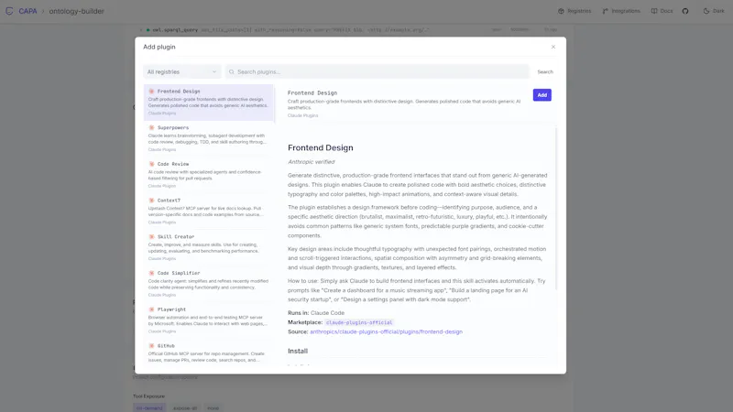This screenshot has height=412, width=733.
Task: Click the Frontend Design list icon
Action: click(151, 91)
